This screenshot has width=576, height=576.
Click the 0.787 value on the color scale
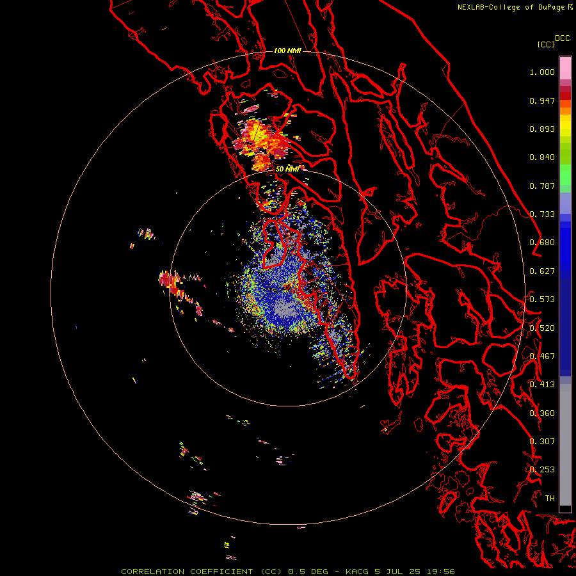click(542, 186)
